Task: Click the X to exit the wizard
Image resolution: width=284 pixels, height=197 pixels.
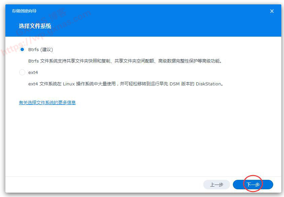Action: (x=272, y=11)
